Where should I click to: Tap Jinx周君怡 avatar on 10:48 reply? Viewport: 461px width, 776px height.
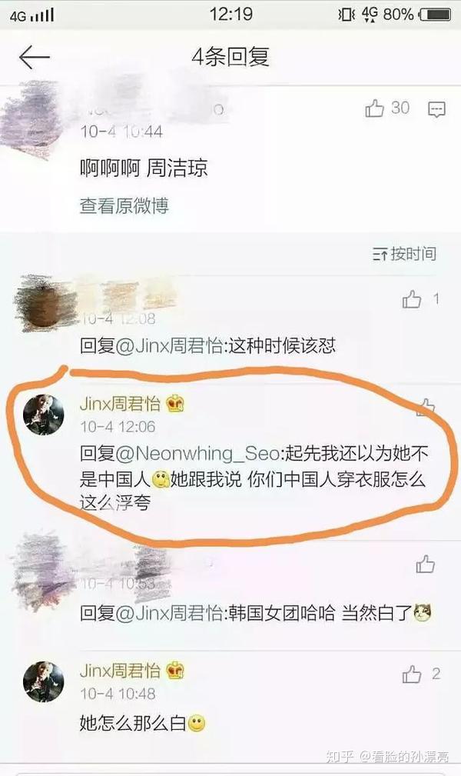pos(44,681)
